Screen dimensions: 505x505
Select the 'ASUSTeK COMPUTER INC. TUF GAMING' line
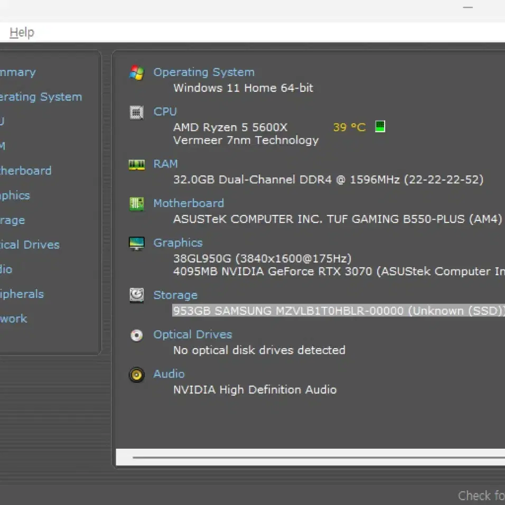338,219
